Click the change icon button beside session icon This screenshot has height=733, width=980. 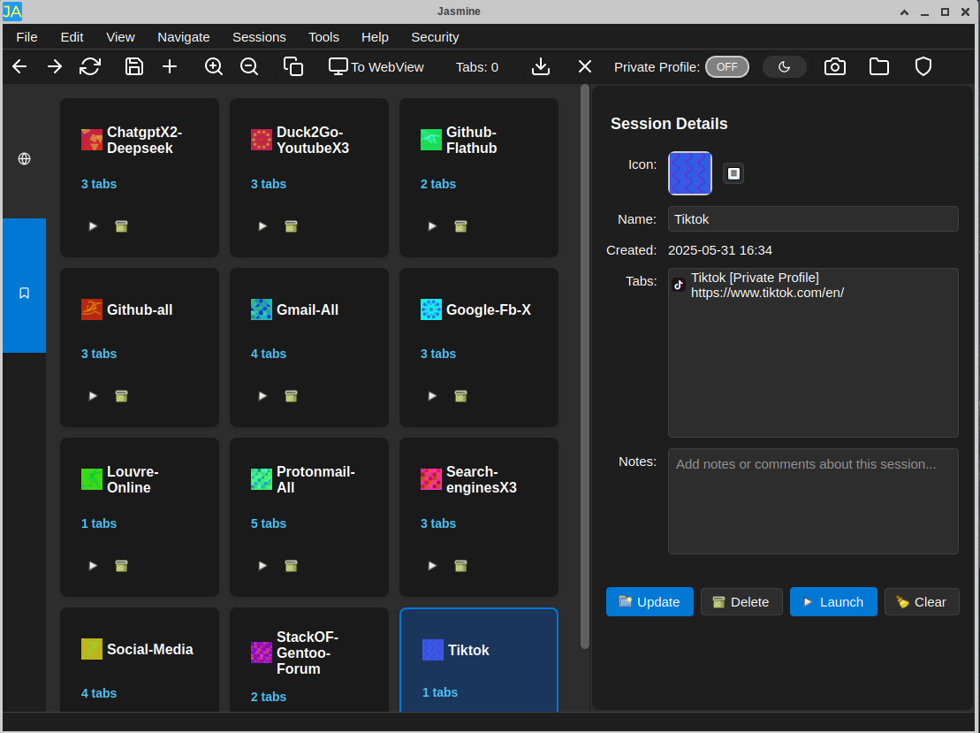733,173
